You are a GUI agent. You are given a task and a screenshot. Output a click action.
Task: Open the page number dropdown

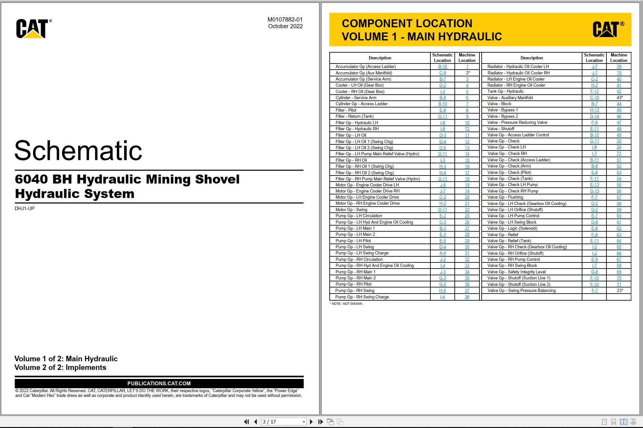pyautogui.click(x=304, y=422)
